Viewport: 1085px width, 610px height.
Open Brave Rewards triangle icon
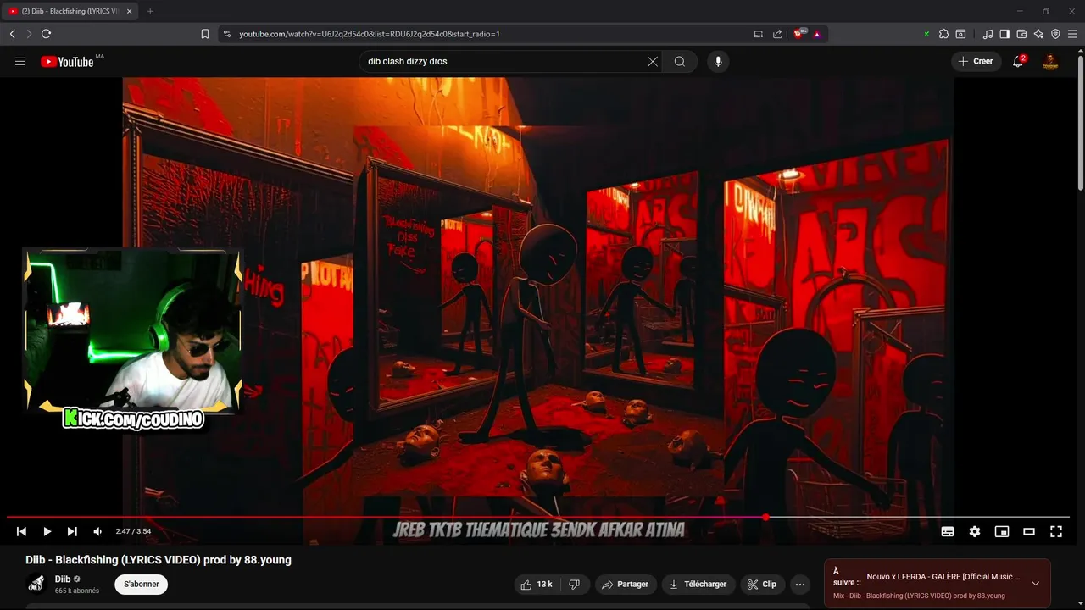(x=817, y=34)
